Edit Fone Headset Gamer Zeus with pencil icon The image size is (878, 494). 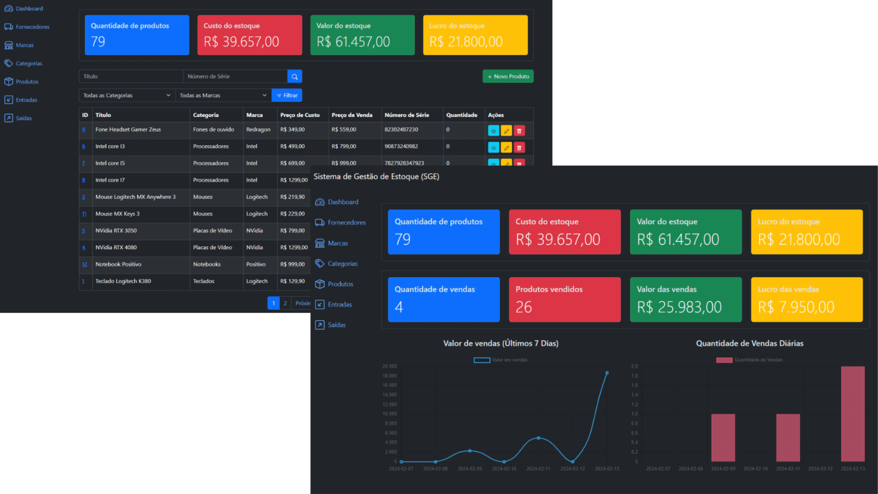[x=506, y=131]
